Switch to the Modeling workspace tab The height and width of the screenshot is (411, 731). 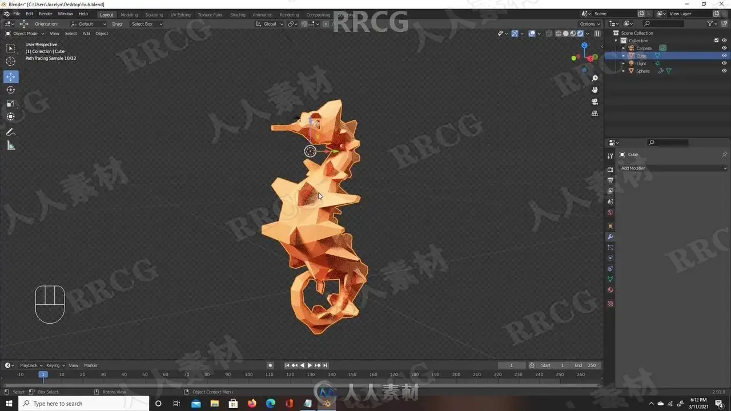point(129,14)
